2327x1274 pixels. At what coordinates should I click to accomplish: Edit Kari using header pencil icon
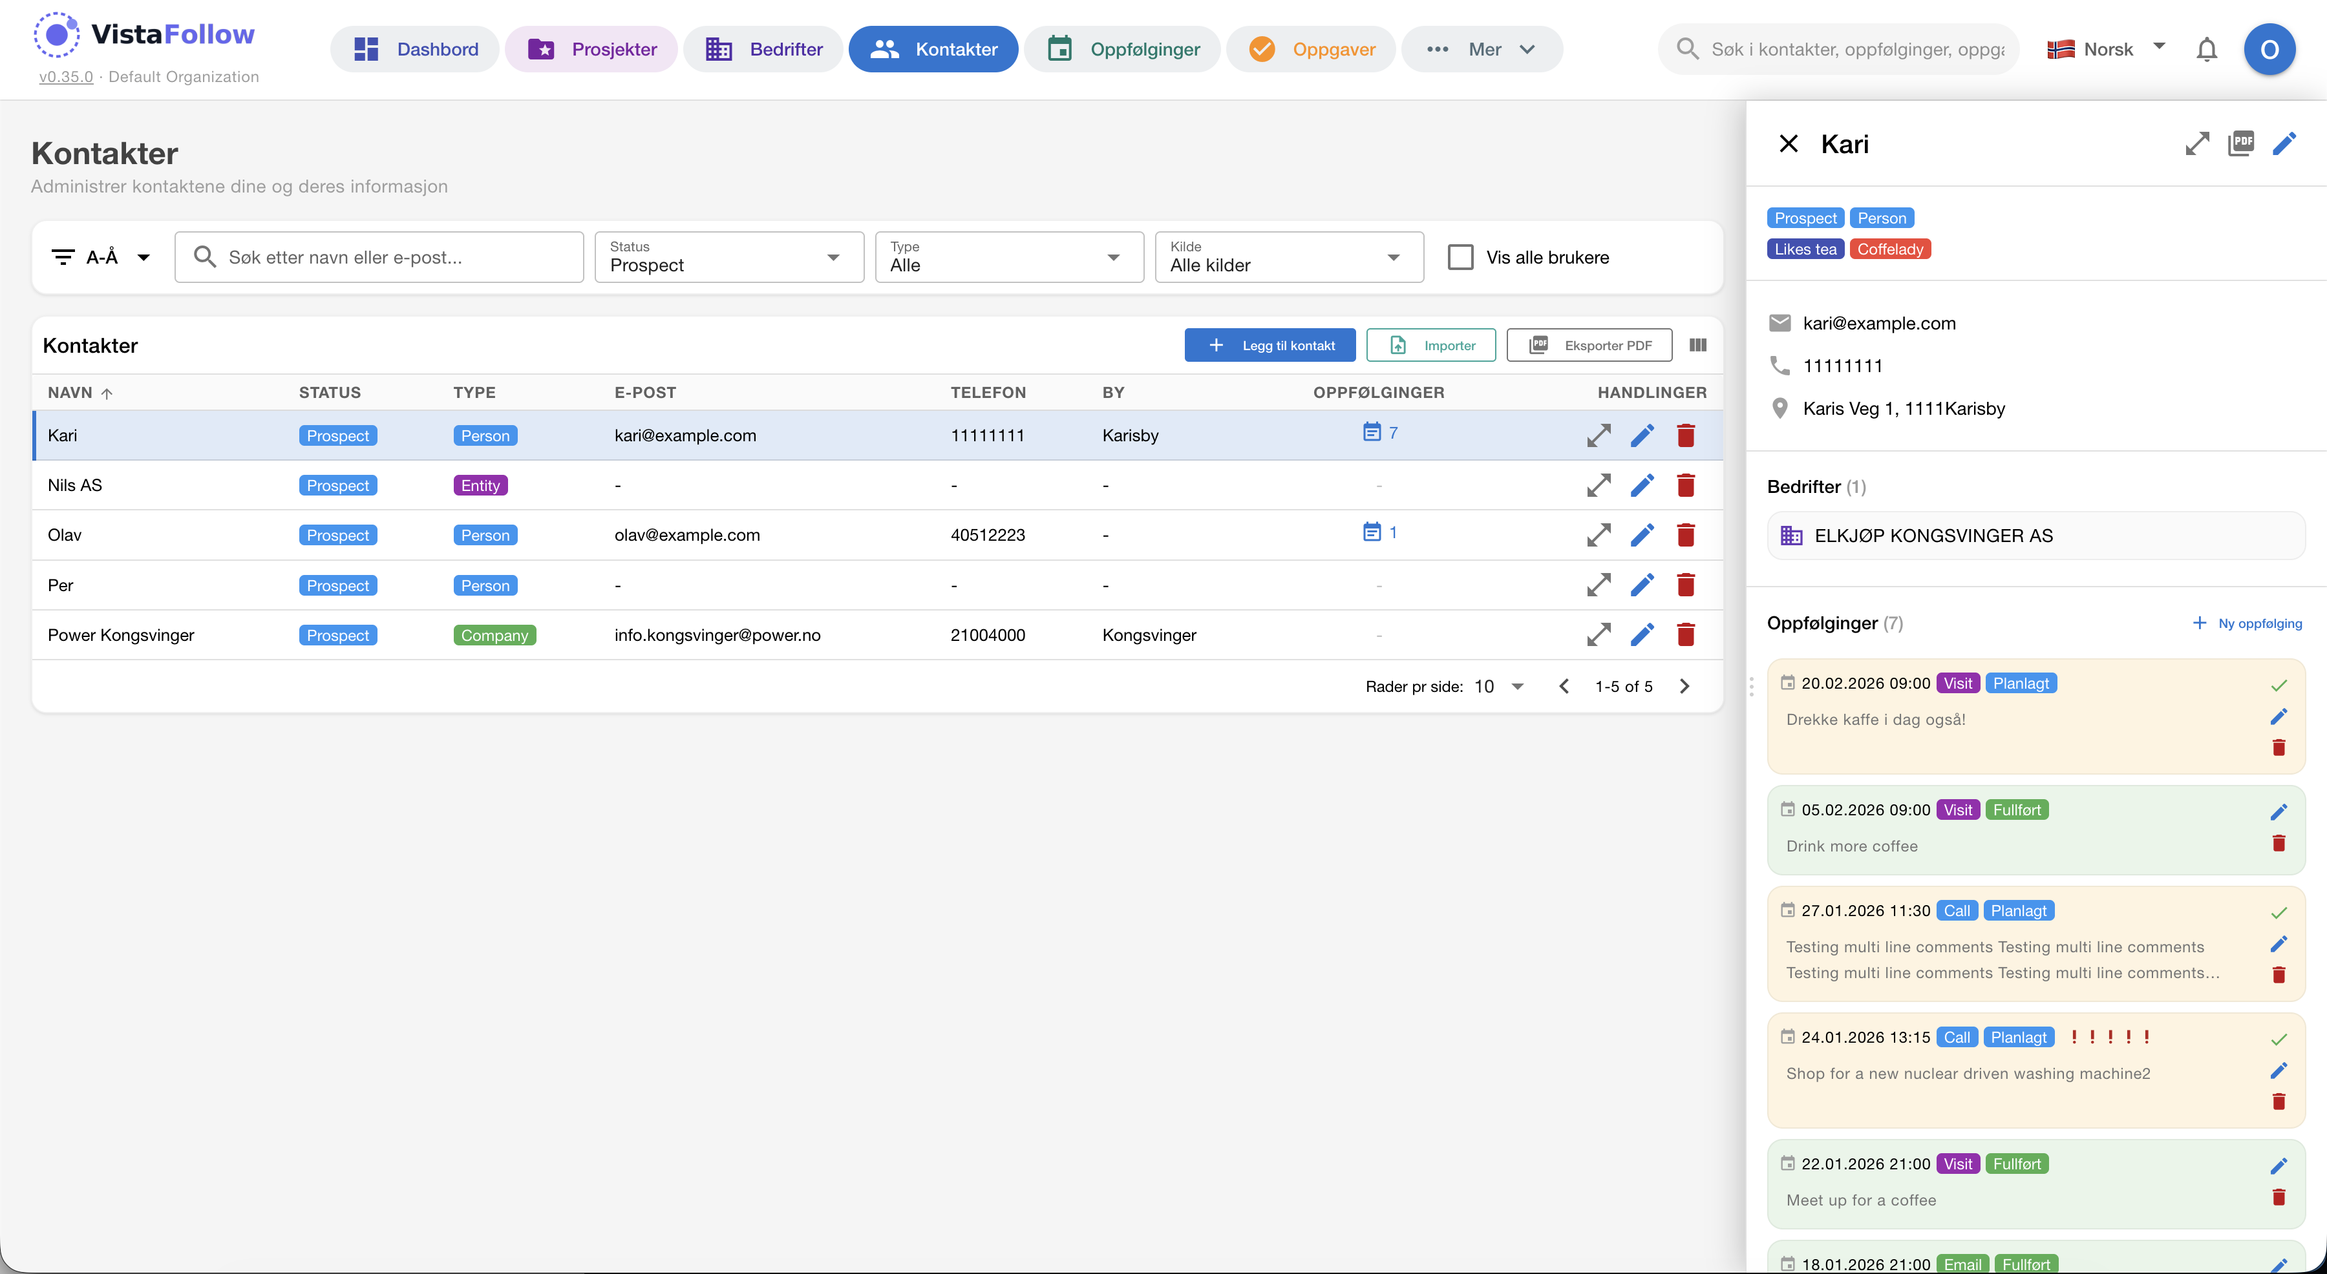[x=2284, y=143]
